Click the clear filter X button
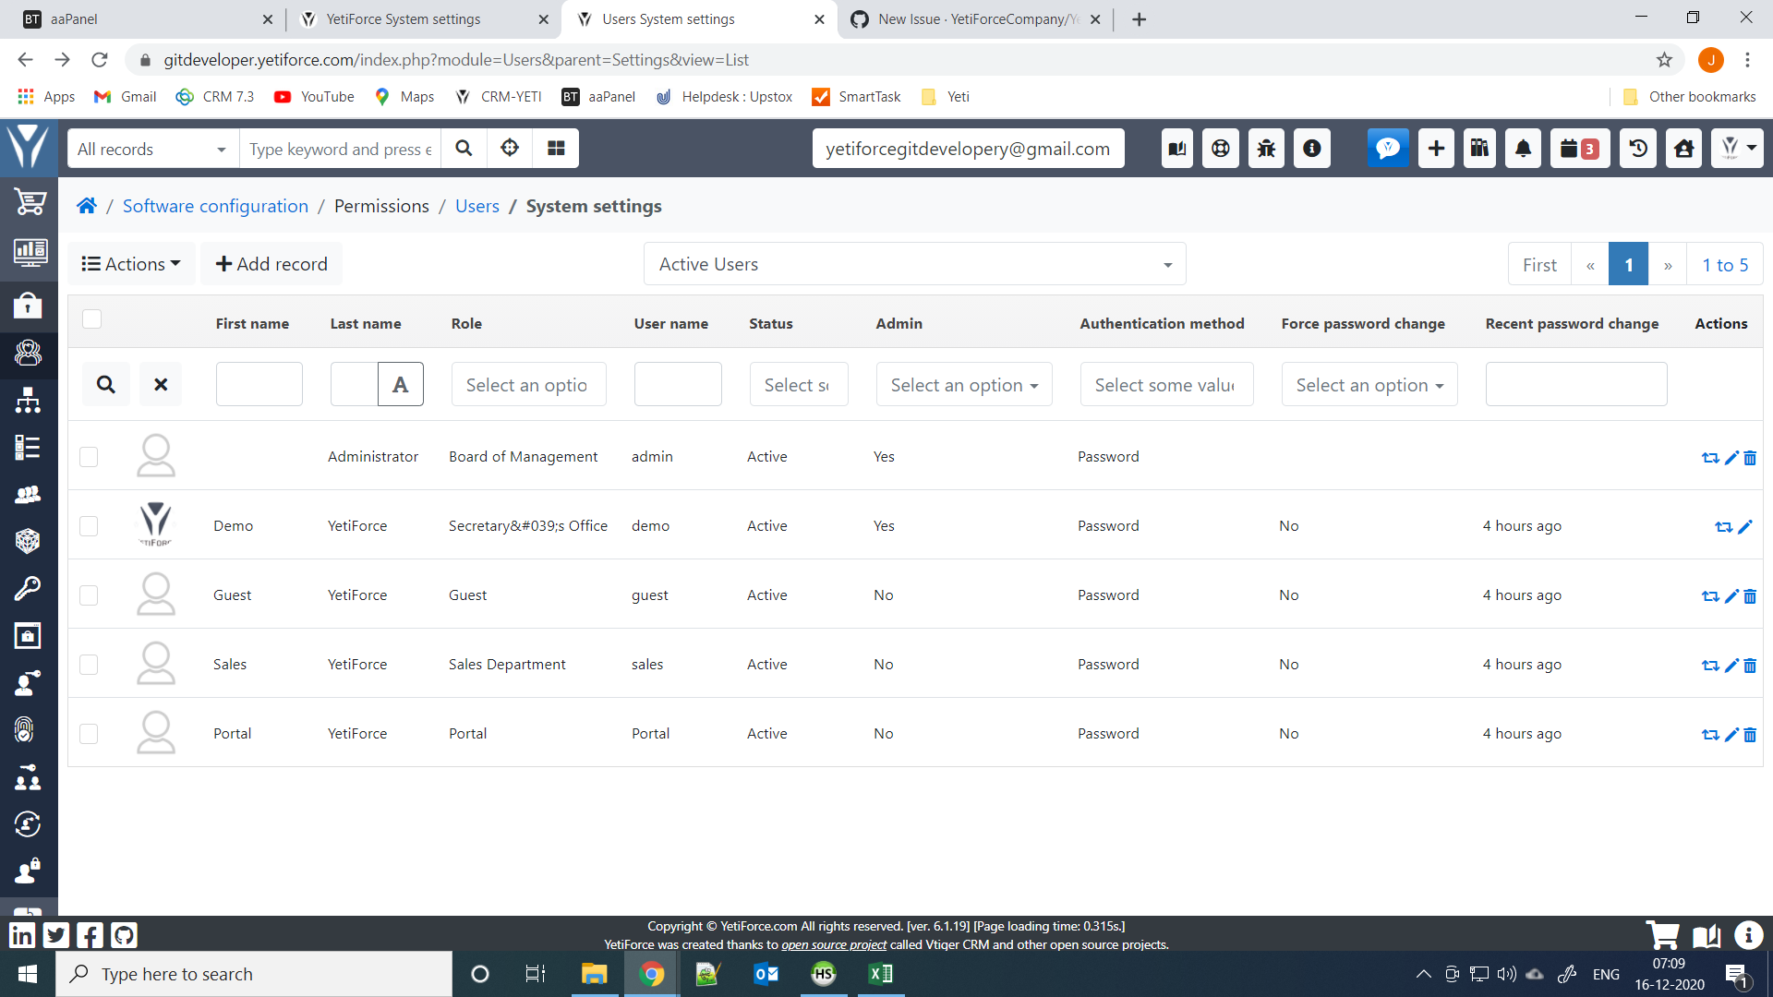The width and height of the screenshot is (1773, 997). click(x=161, y=384)
